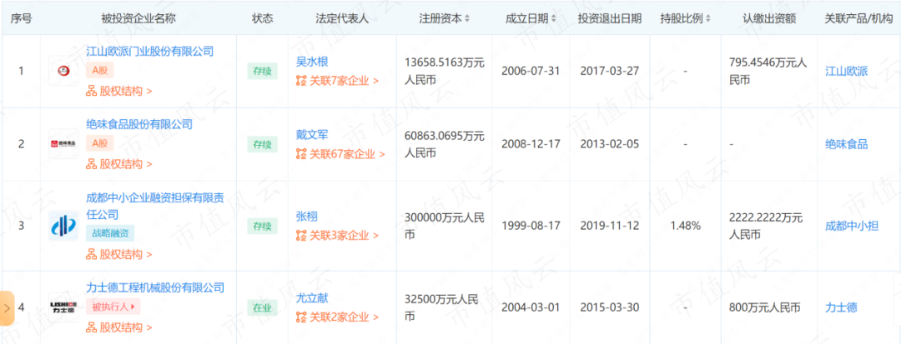Expand 被执行人 tag under 力士德
The height and width of the screenshot is (344, 901).
(x=113, y=307)
